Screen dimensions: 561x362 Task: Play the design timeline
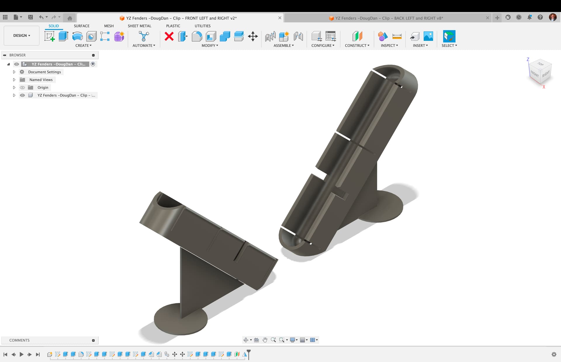click(21, 354)
